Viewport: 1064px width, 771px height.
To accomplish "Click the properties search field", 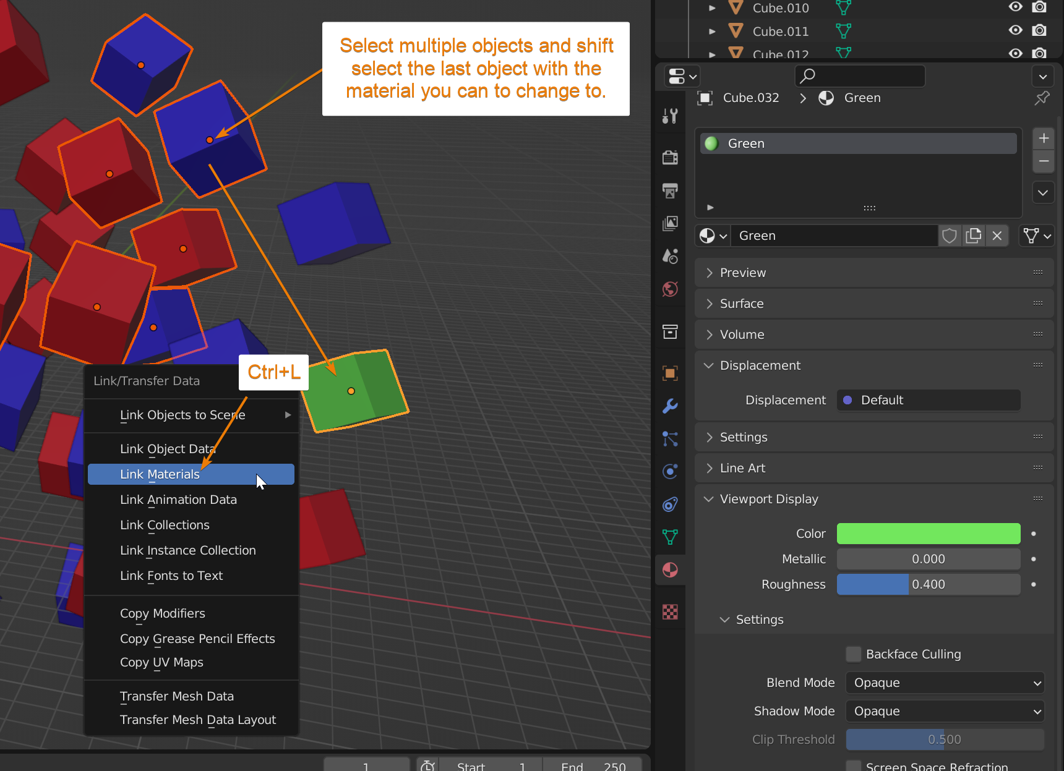I will (860, 76).
